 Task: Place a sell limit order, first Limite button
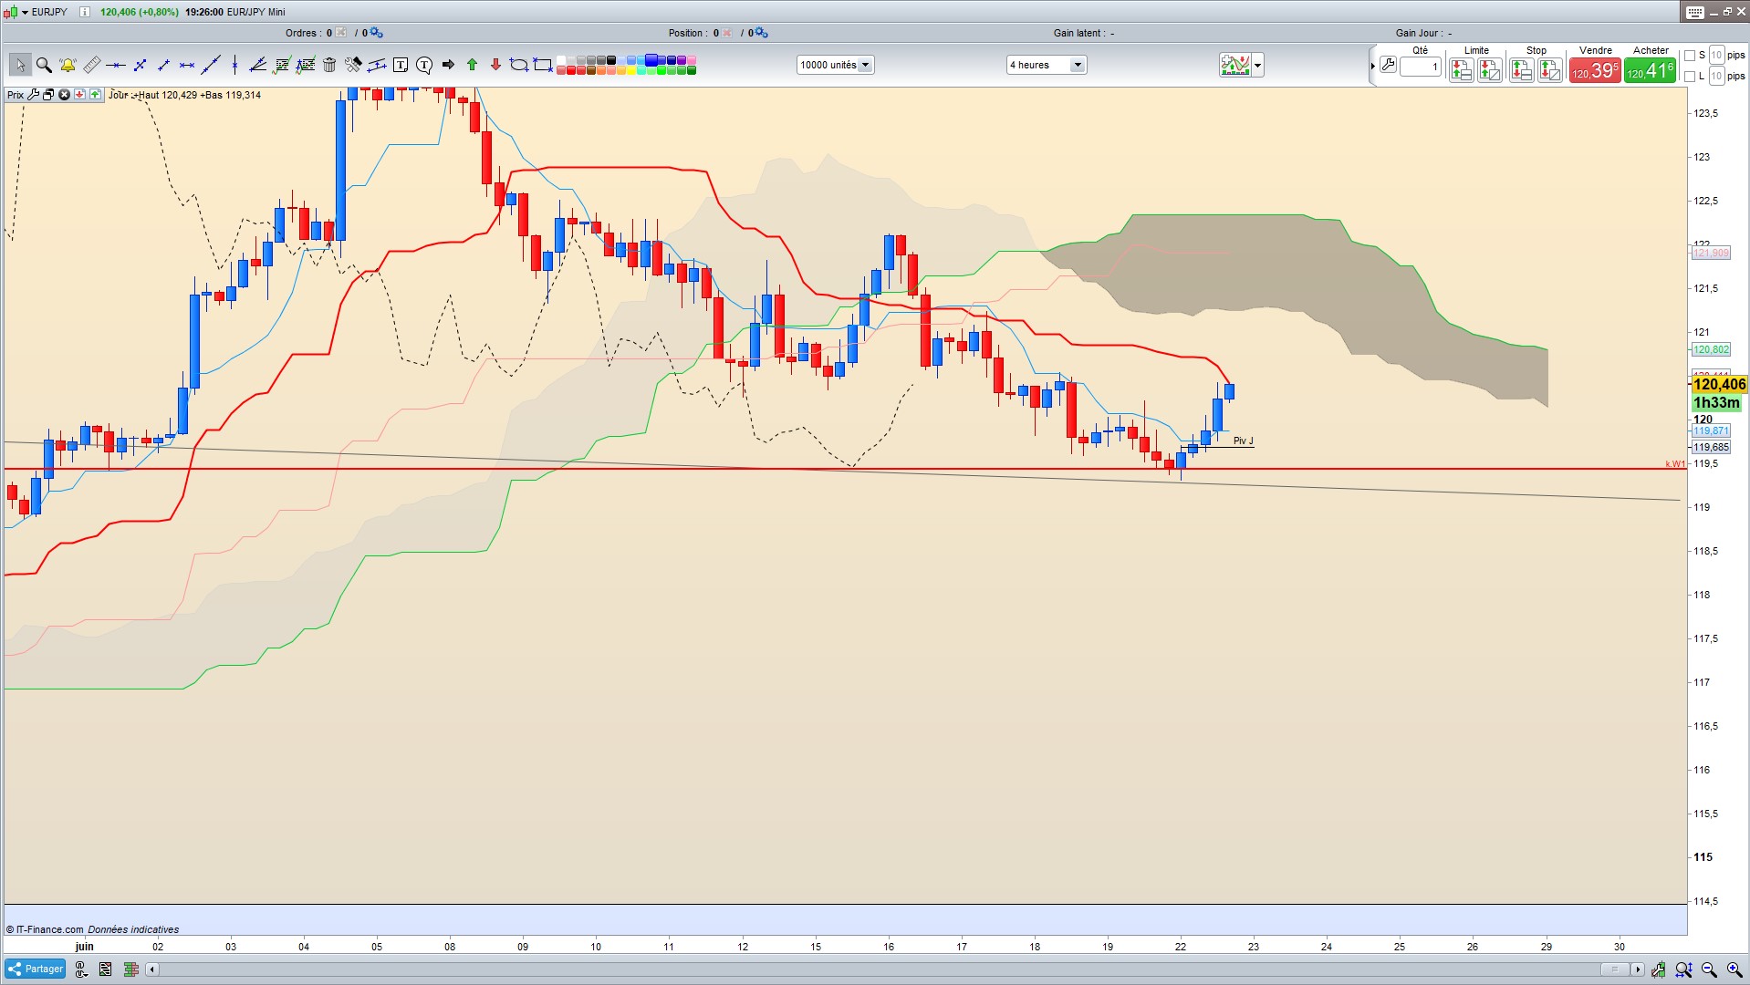click(1461, 70)
